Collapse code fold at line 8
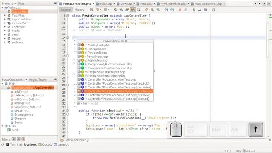Image resolution: width=272 pixels, height=153 pixels. coord(68,16)
